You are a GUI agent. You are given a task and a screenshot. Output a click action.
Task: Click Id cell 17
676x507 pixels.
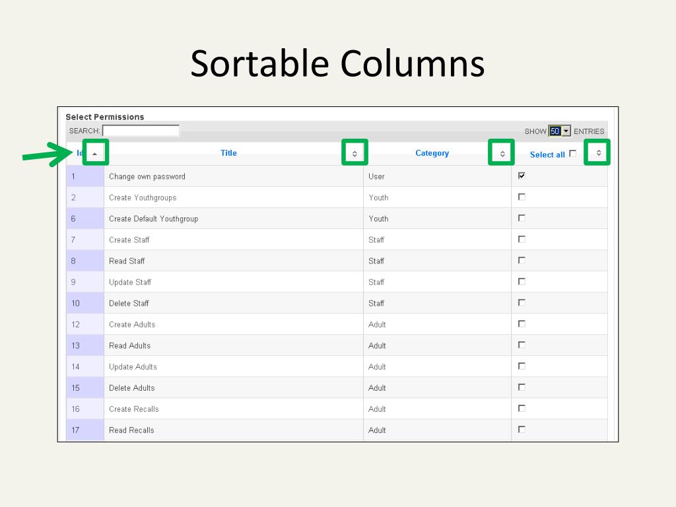[x=85, y=430]
